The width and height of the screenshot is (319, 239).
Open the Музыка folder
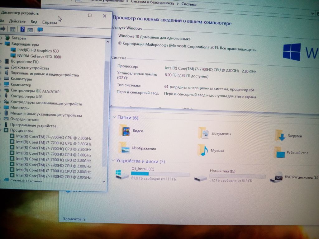pos(204,151)
